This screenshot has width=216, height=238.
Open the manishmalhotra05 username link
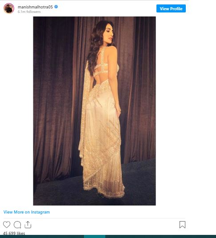click(x=35, y=7)
